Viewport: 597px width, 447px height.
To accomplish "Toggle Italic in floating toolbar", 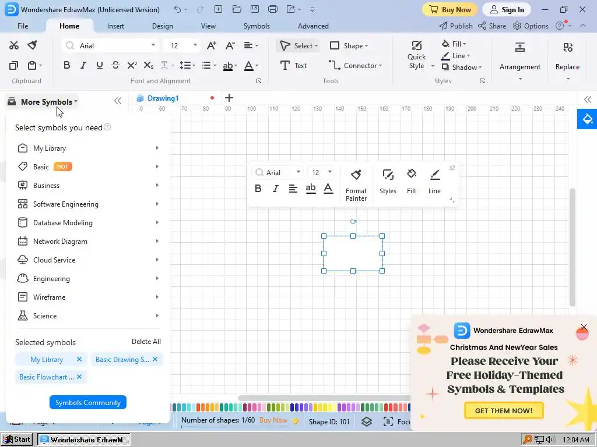I will pos(275,189).
